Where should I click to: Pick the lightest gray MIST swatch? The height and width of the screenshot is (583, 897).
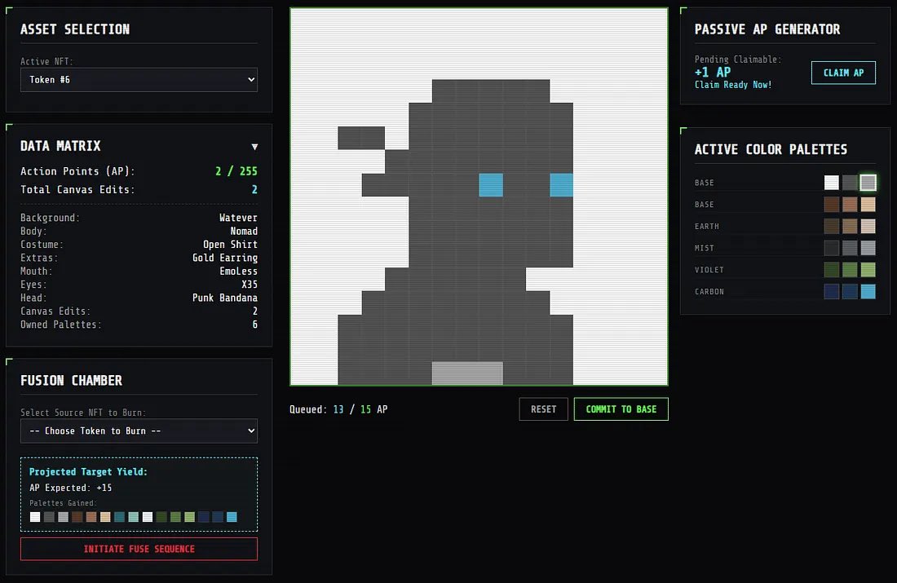click(x=868, y=248)
